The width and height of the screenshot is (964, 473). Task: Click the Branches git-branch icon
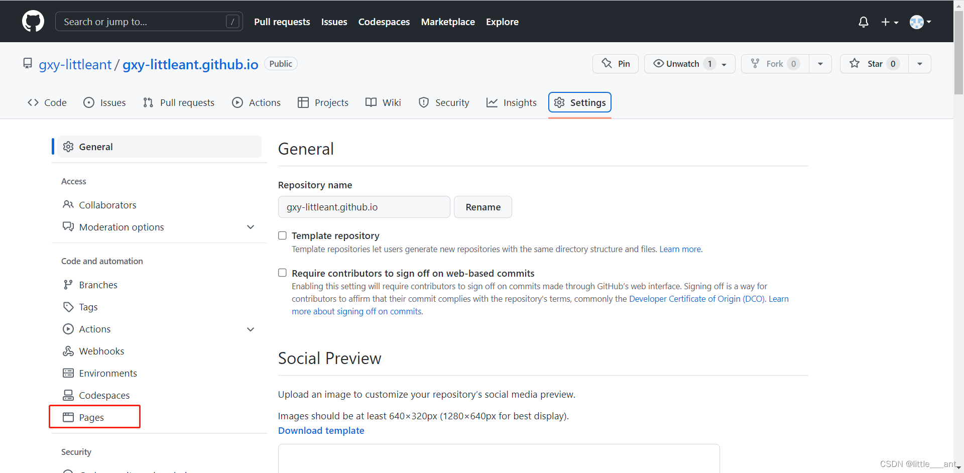pyautogui.click(x=68, y=285)
